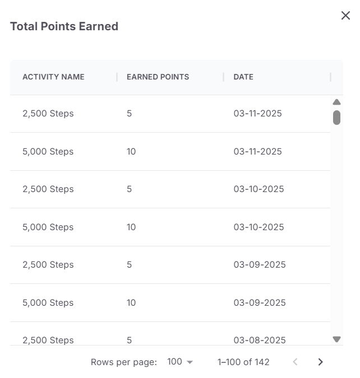The height and width of the screenshot is (378, 360).
Task: Sort by the Earned Points column header
Action: click(x=158, y=77)
